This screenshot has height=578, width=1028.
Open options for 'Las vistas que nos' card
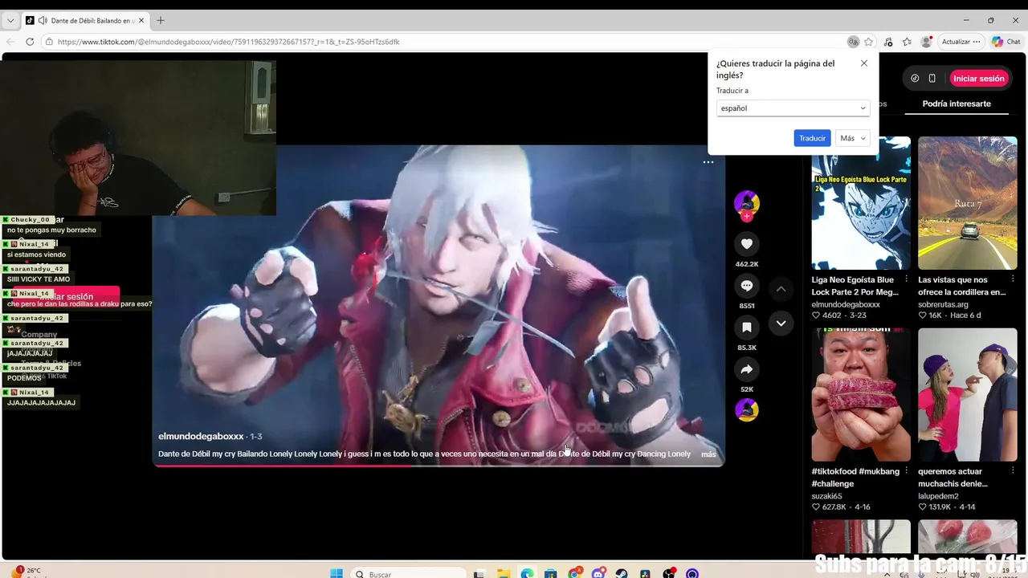pos(1013,279)
